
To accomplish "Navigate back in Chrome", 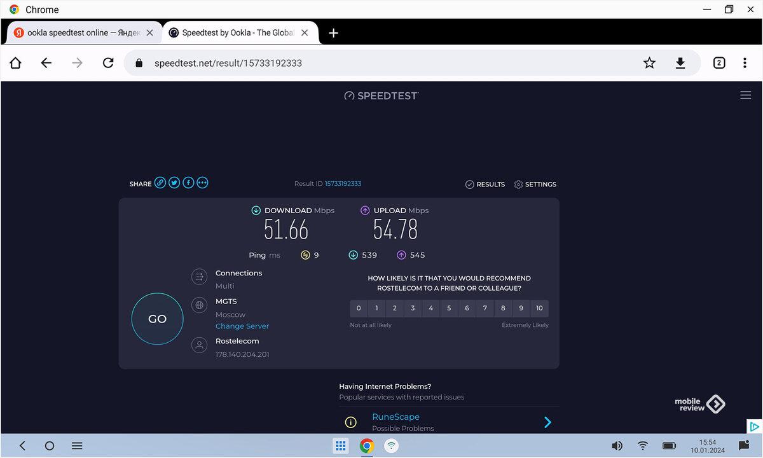I will (x=46, y=63).
